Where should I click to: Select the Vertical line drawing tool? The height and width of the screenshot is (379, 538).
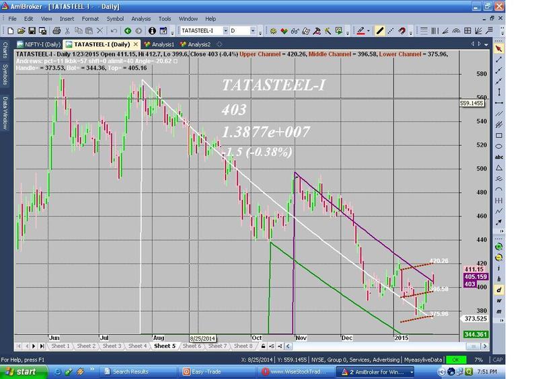tap(499, 92)
